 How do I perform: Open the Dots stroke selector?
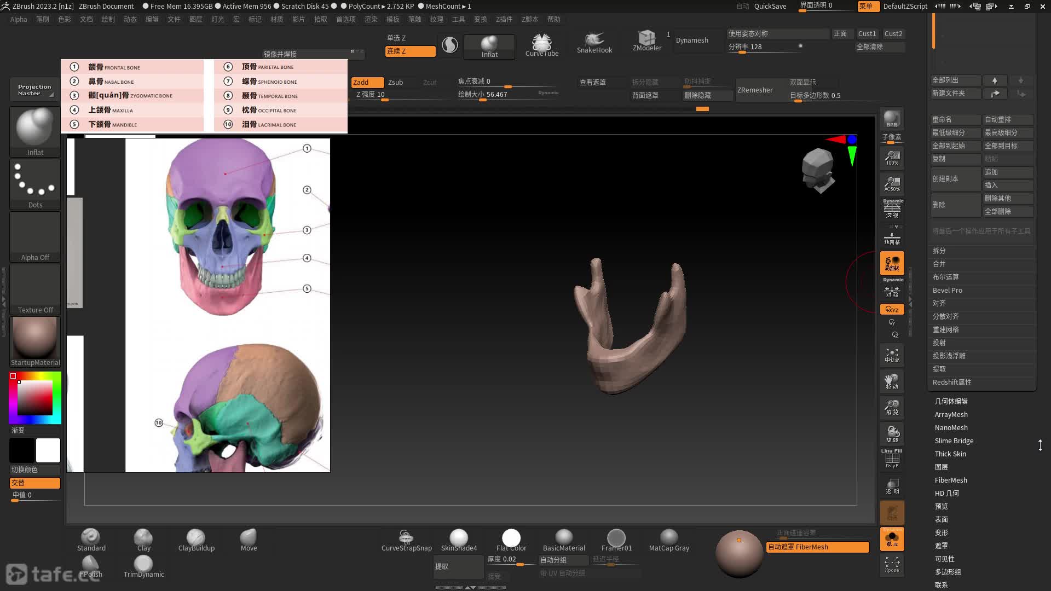[x=35, y=184]
